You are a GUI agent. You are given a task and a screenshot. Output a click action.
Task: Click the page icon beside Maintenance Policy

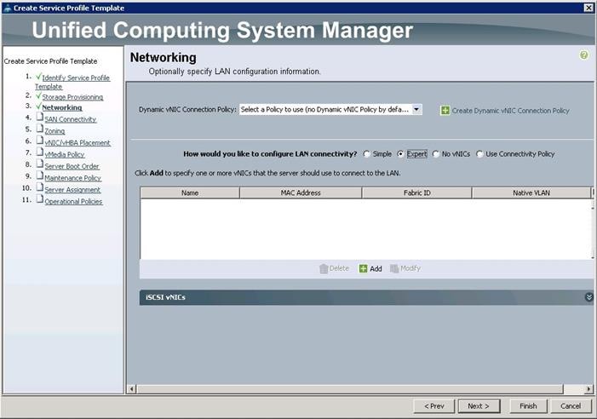point(40,175)
